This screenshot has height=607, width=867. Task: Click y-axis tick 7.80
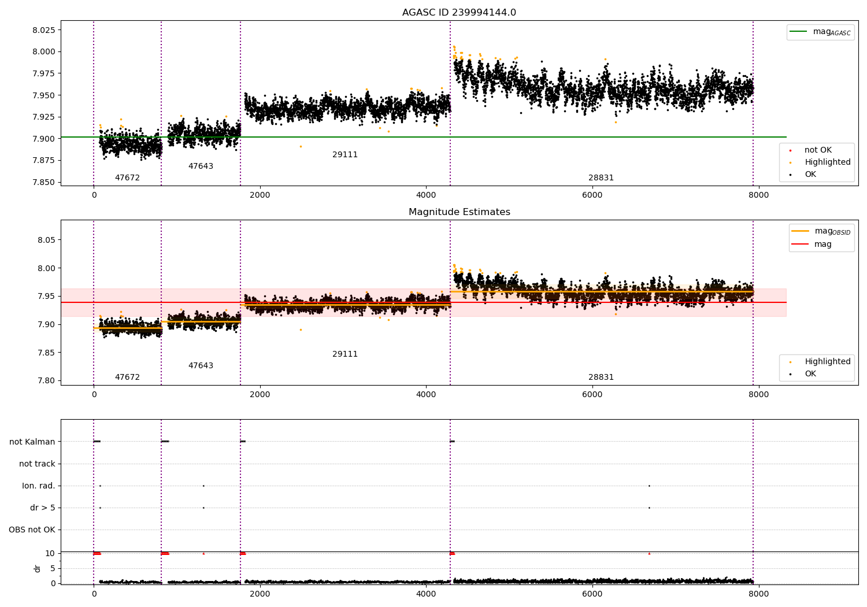click(46, 380)
